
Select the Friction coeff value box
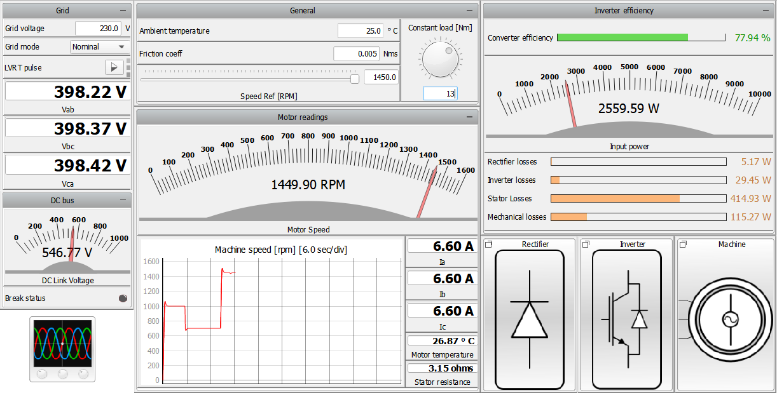coord(357,54)
